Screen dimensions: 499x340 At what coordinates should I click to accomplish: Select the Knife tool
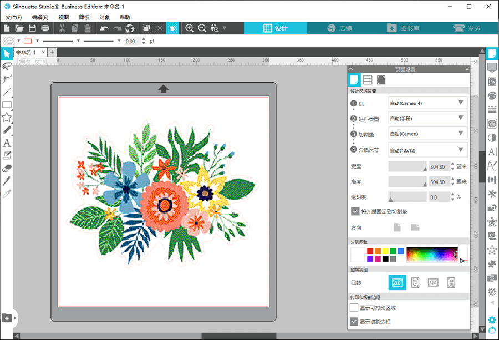7,181
